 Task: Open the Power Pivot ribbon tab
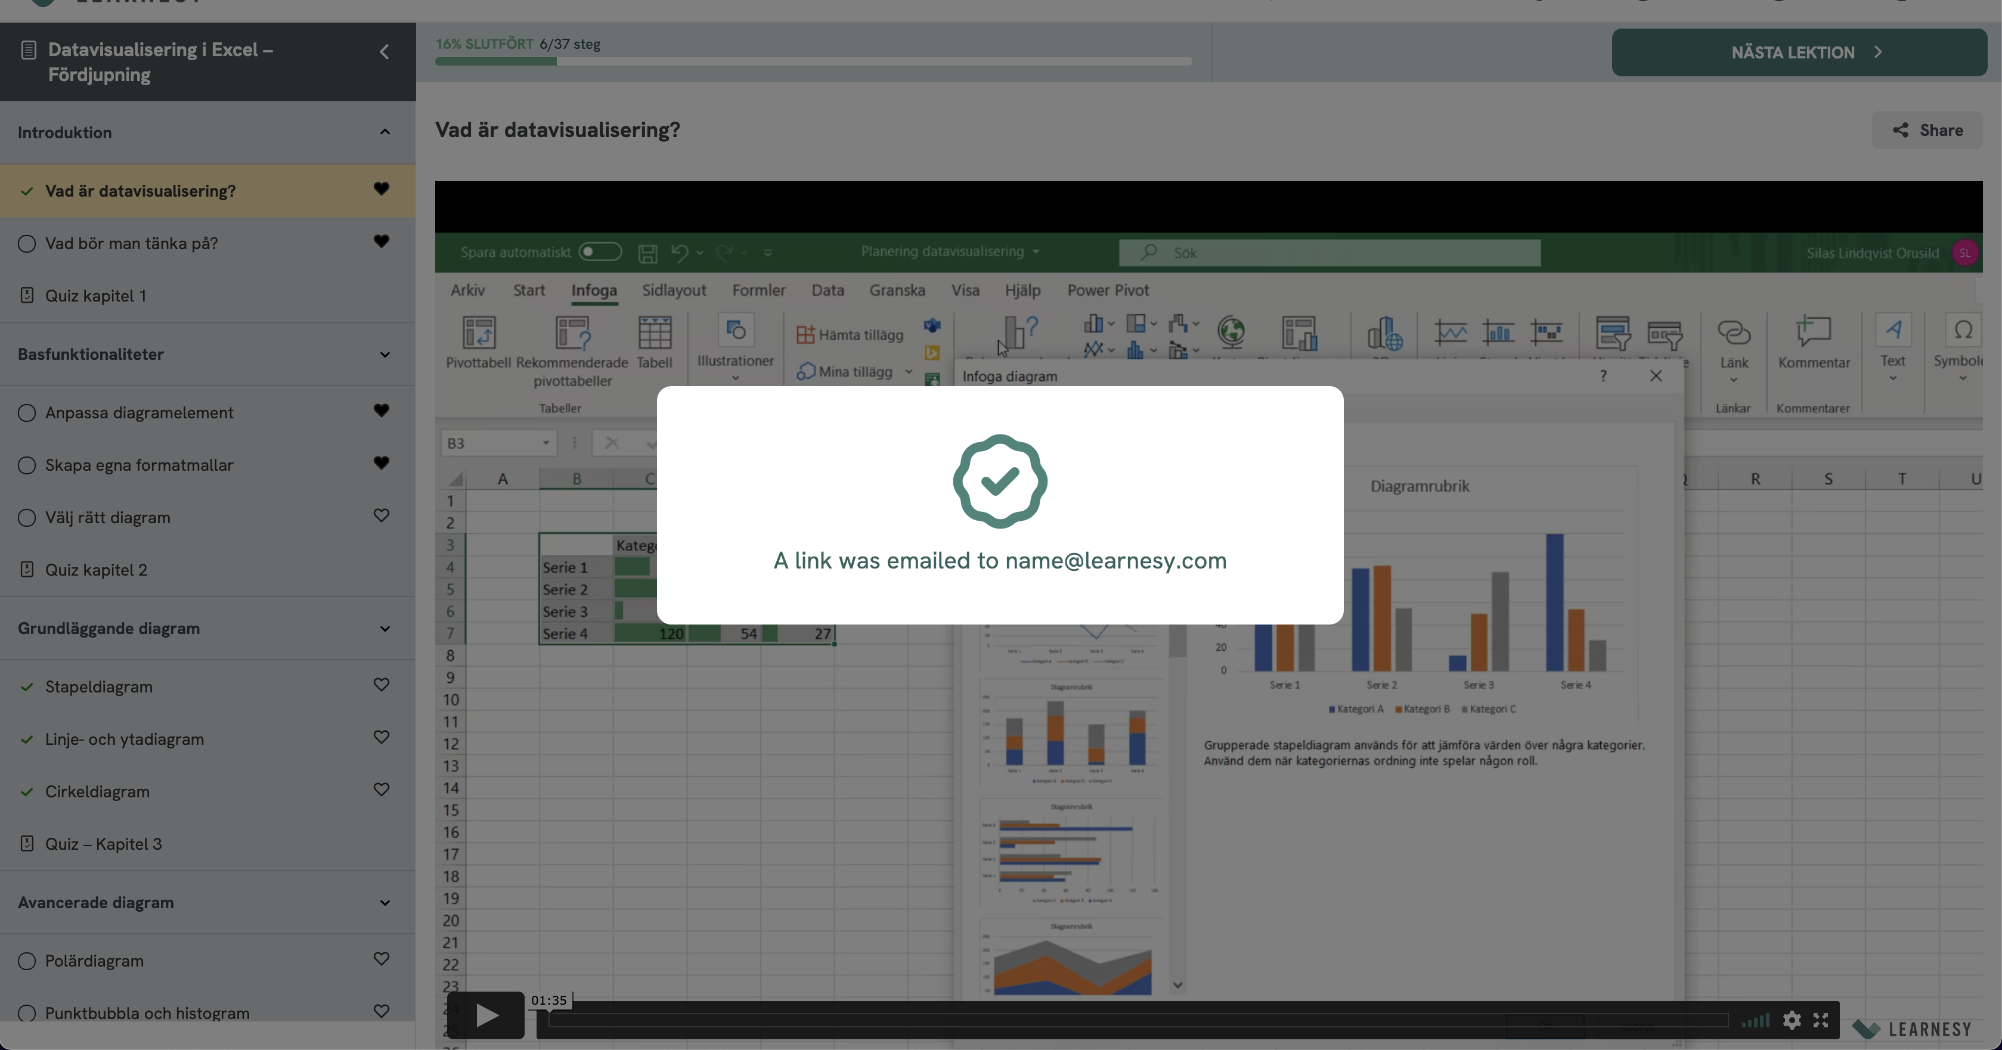[x=1108, y=290]
